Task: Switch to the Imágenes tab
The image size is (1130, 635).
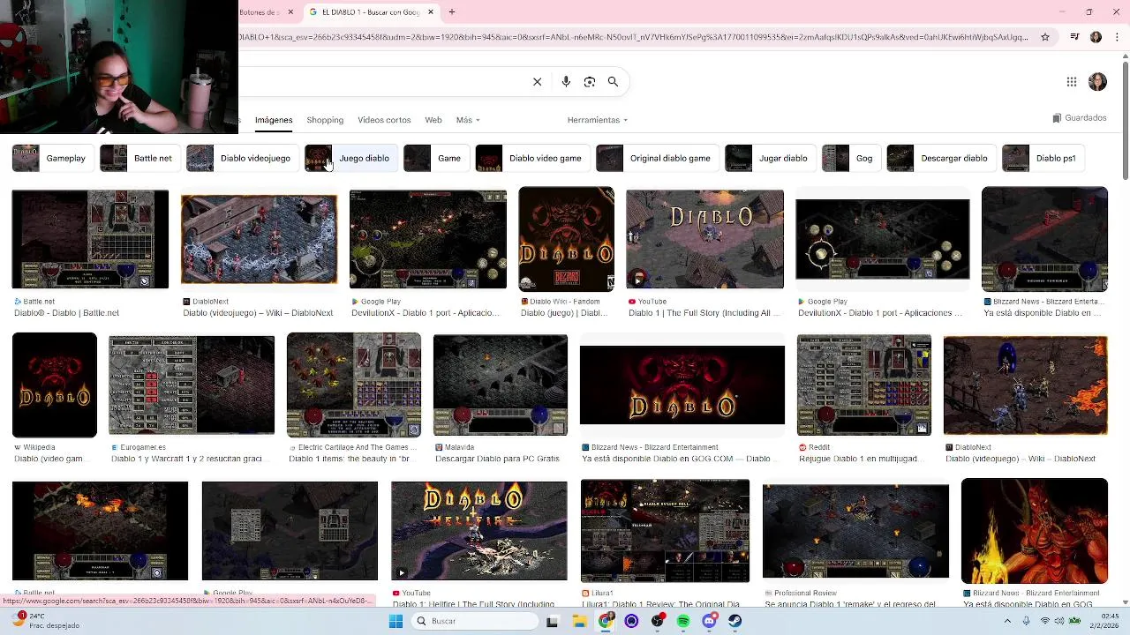Action: click(274, 120)
